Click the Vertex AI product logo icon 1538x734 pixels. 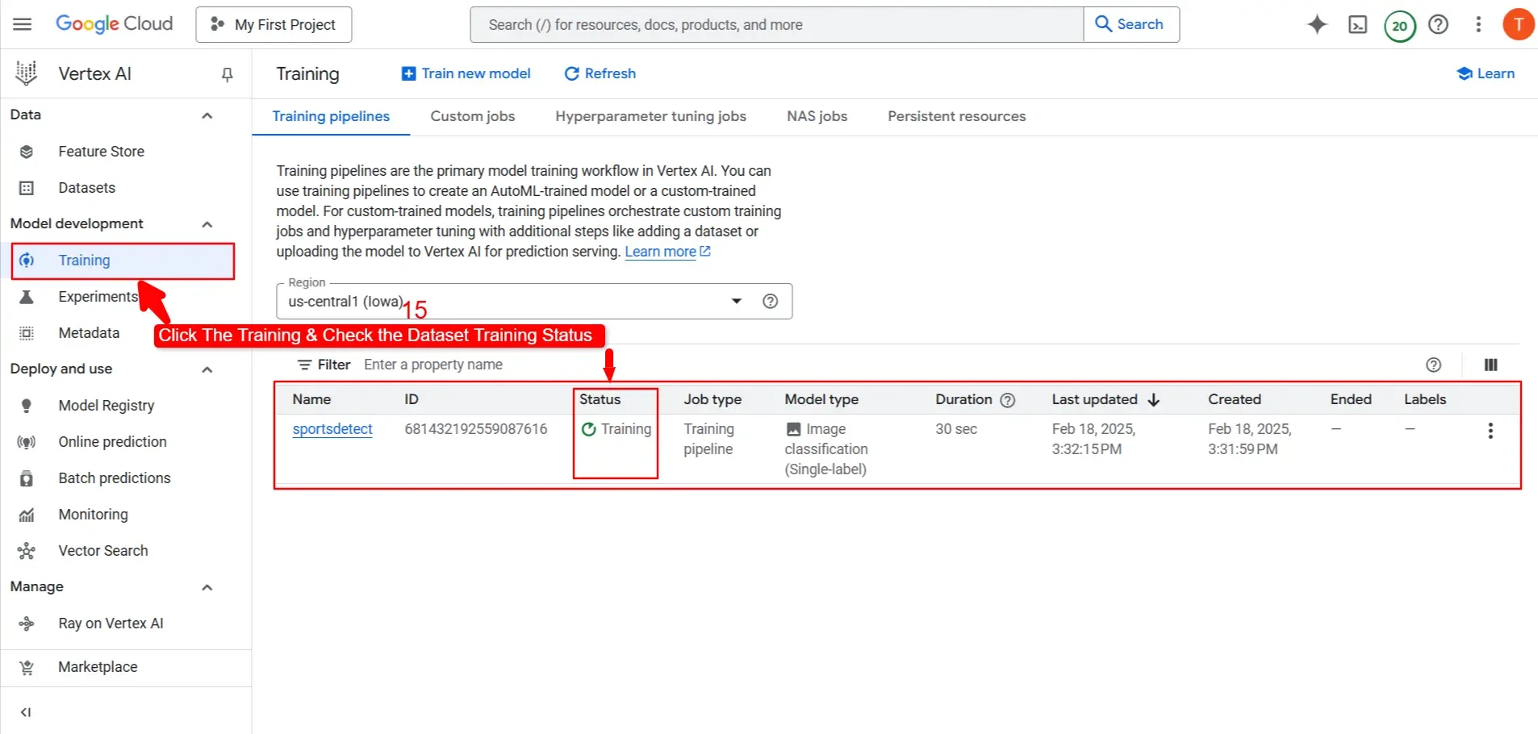click(27, 73)
